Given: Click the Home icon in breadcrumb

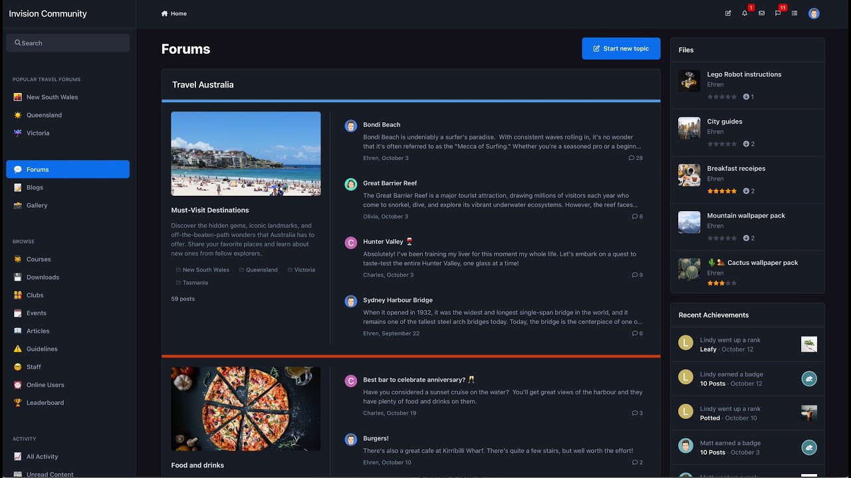Looking at the screenshot, I should click(x=164, y=13).
